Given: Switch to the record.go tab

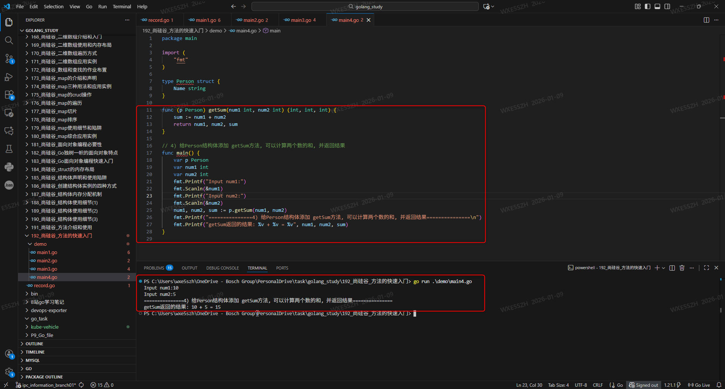Looking at the screenshot, I should [160, 20].
